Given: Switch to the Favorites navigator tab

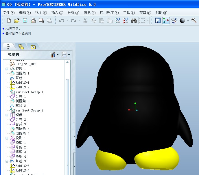Looking at the screenshot, I should 33,47.
